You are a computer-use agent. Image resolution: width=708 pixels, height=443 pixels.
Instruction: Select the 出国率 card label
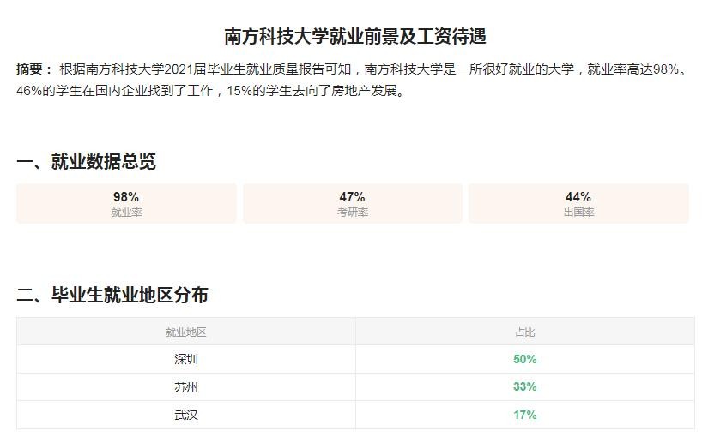pos(578,213)
